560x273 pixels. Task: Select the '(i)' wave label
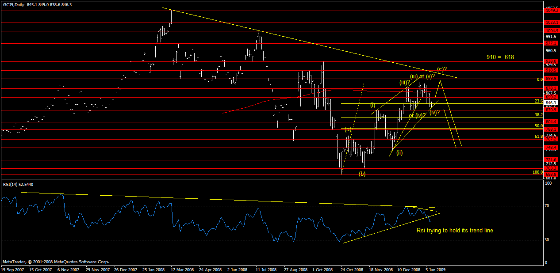[x=373, y=105]
